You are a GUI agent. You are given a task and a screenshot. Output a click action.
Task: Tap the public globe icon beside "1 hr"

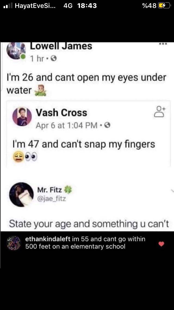54,59
